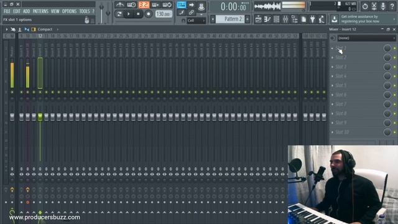This screenshot has width=398, height=224.
Task: Toggle step editing arrow icon
Action: [x=192, y=5]
